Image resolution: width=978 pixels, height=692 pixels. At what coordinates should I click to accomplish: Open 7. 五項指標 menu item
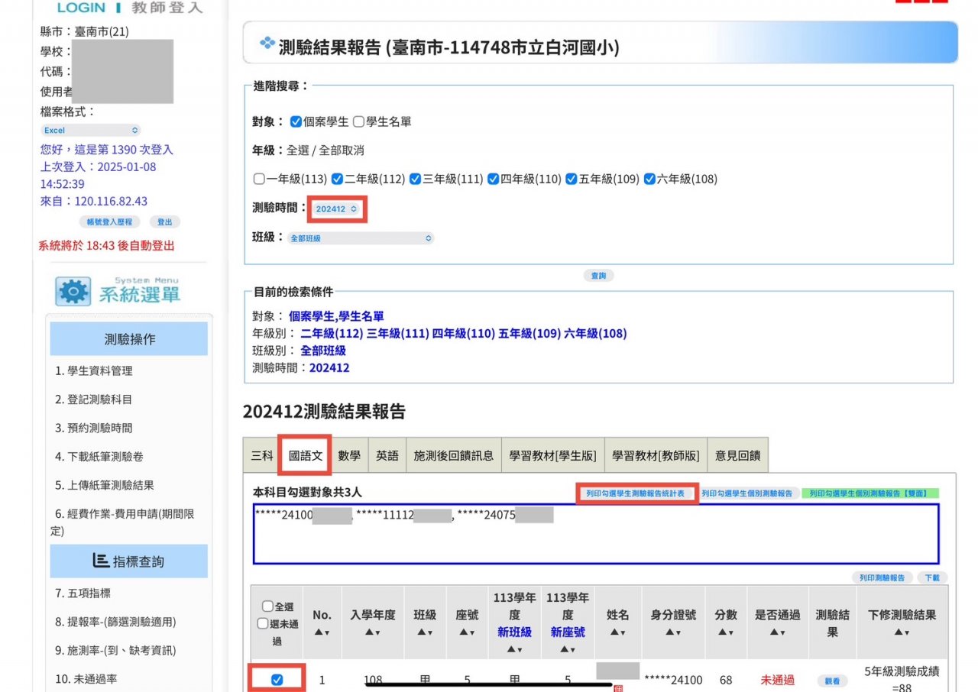pyautogui.click(x=83, y=593)
